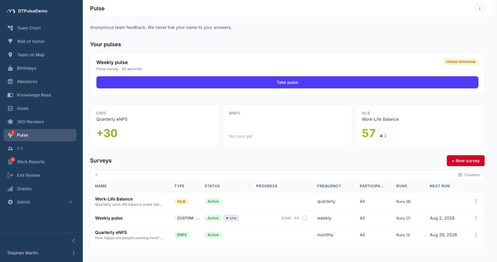Viewport: 497px width, 262px height.
Task: Click the Birthdays cake icon
Action: click(x=10, y=68)
